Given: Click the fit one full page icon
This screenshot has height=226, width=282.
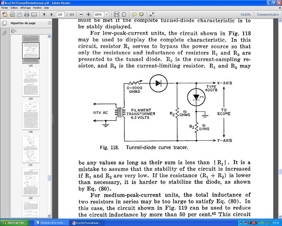Looking at the screenshot, I should tap(124, 14).
